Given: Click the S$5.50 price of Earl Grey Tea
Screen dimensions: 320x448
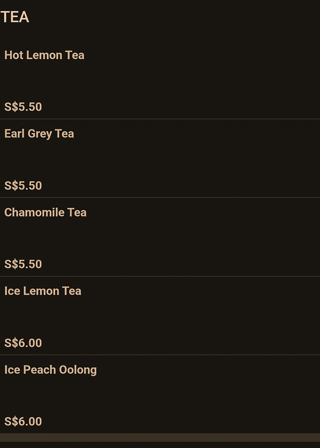Looking at the screenshot, I should click(x=23, y=186).
